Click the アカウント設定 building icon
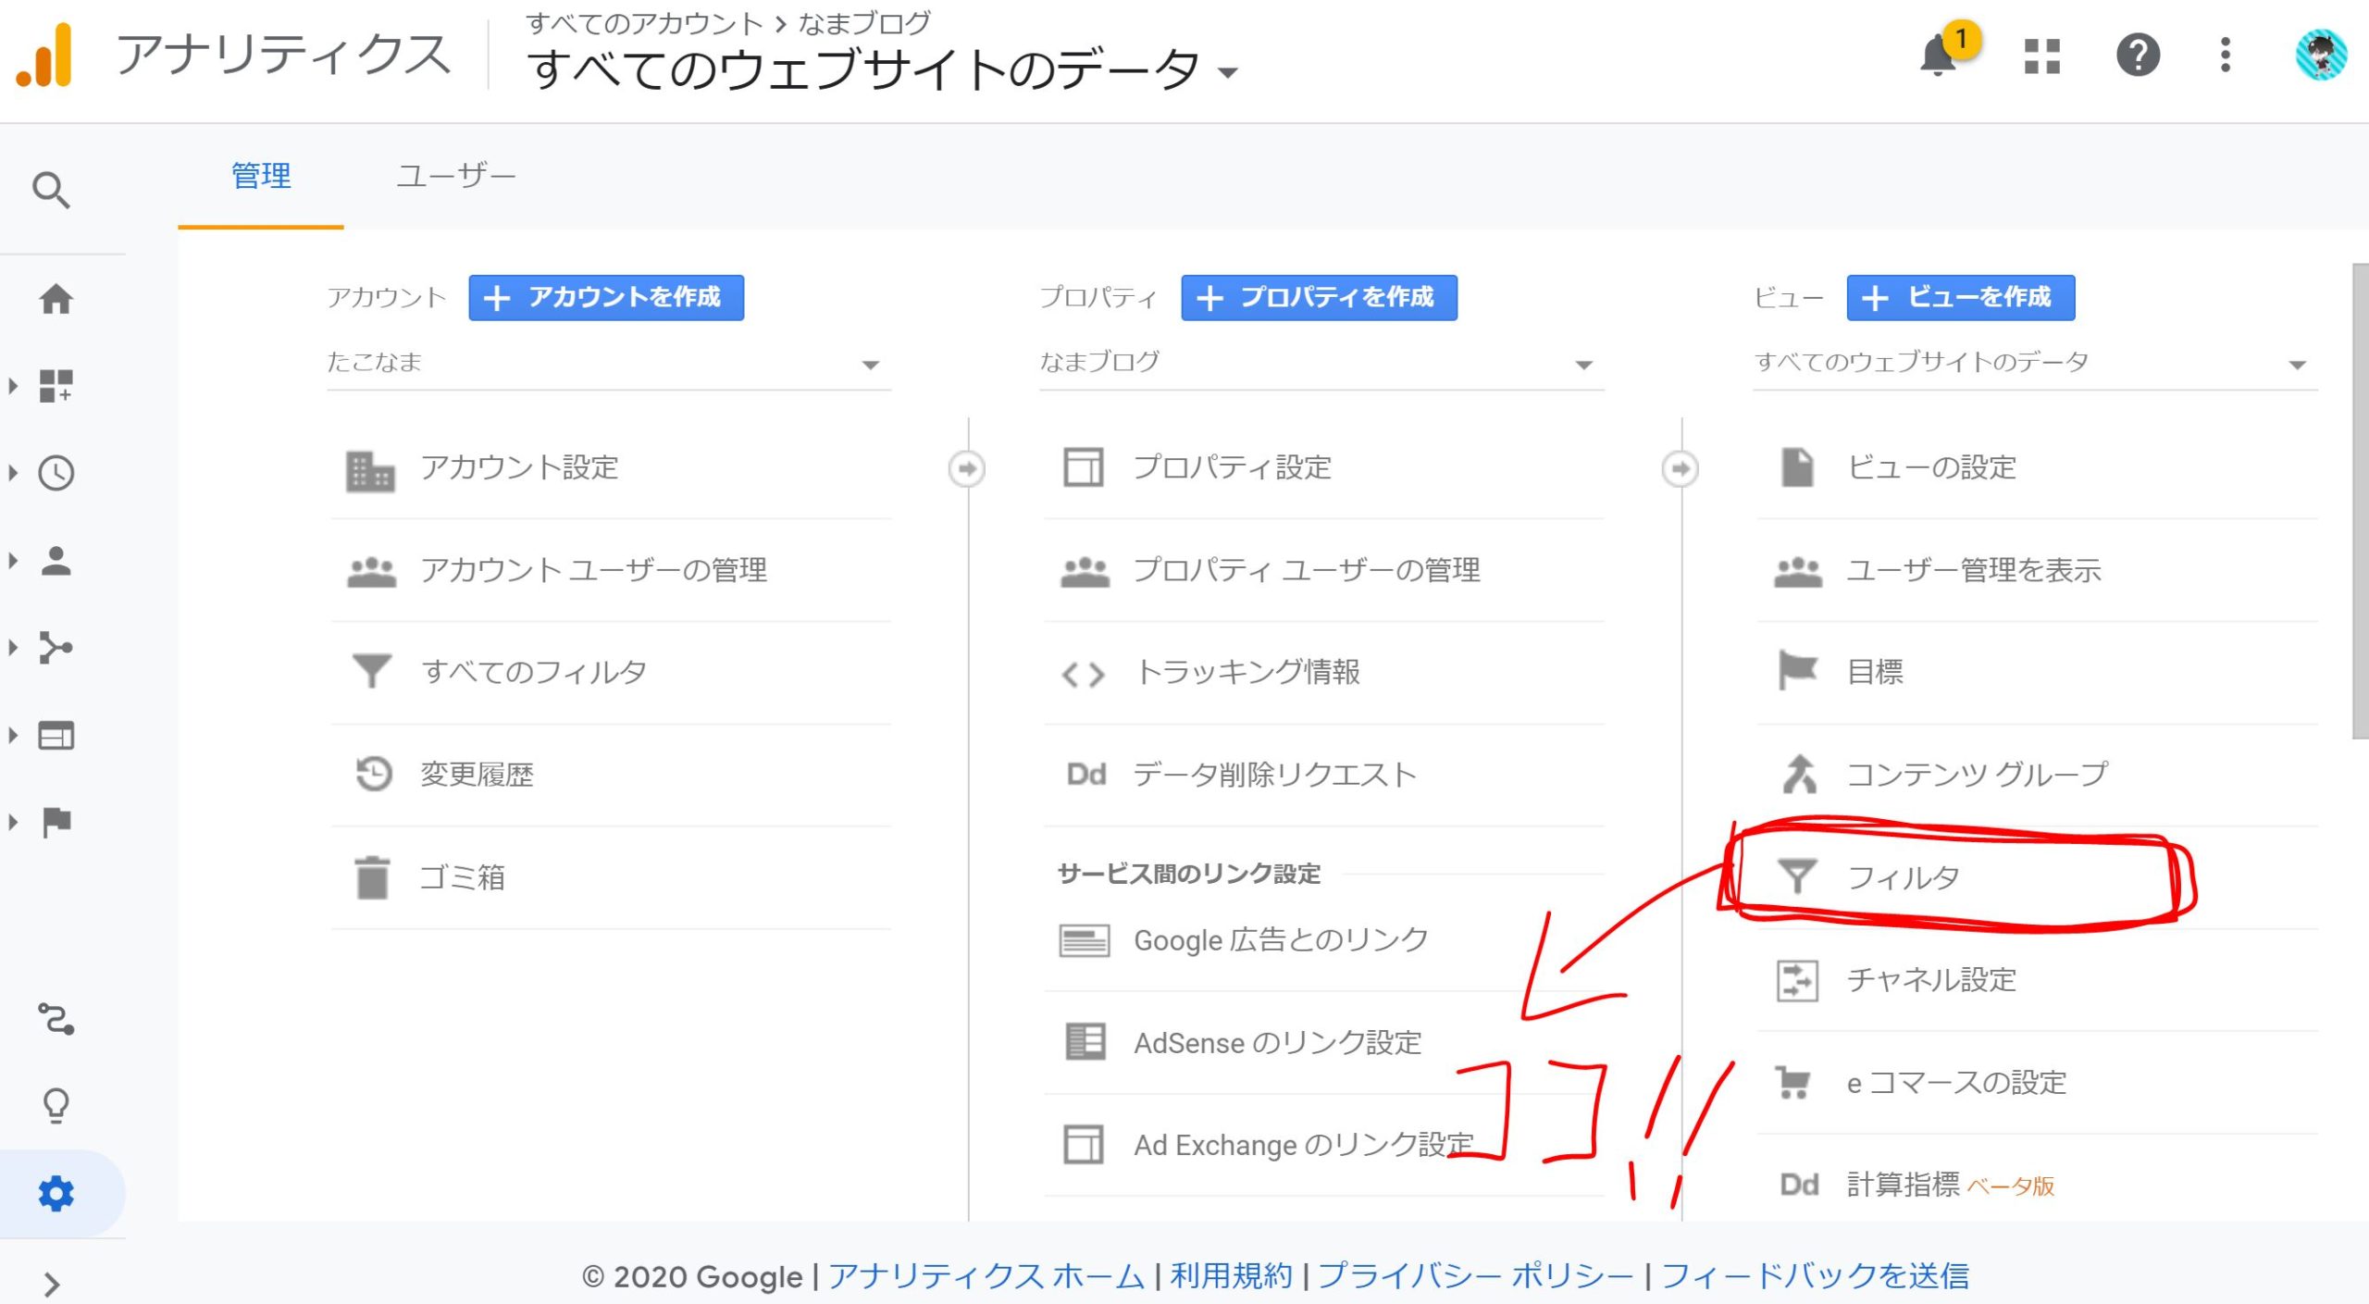2369x1304 pixels. [x=370, y=470]
